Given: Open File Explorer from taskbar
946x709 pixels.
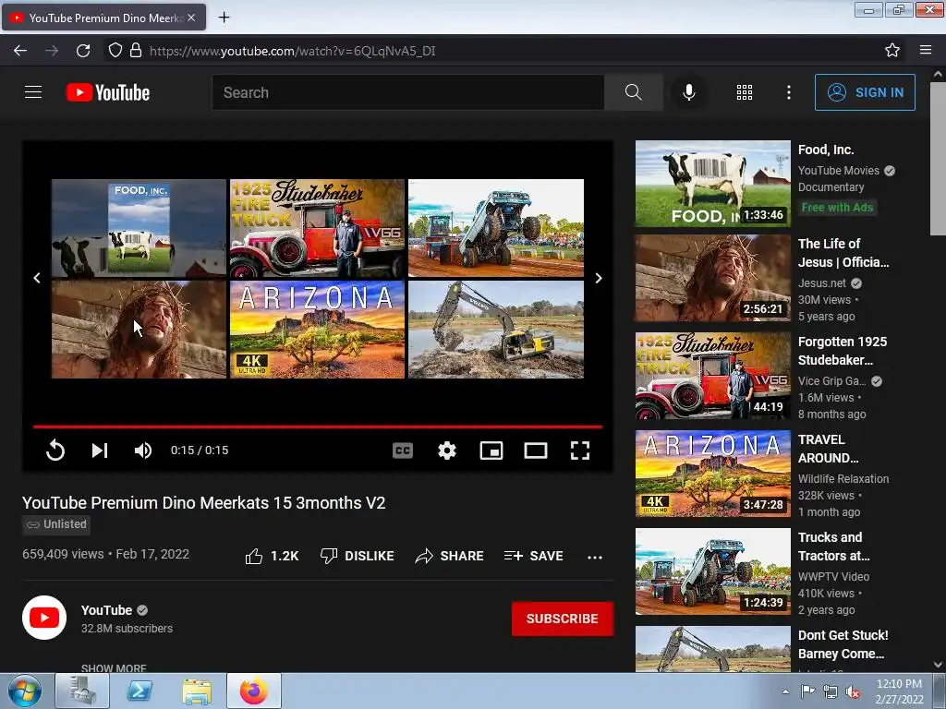Looking at the screenshot, I should tap(197, 691).
